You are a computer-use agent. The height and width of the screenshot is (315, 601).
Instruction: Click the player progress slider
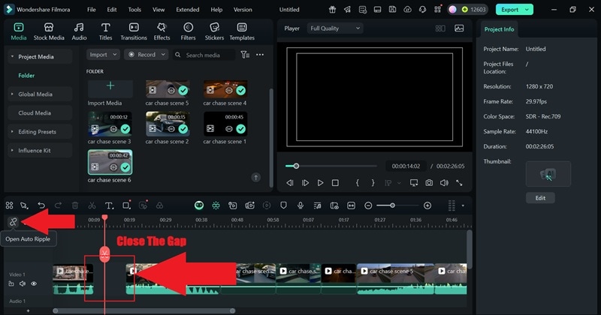point(331,166)
